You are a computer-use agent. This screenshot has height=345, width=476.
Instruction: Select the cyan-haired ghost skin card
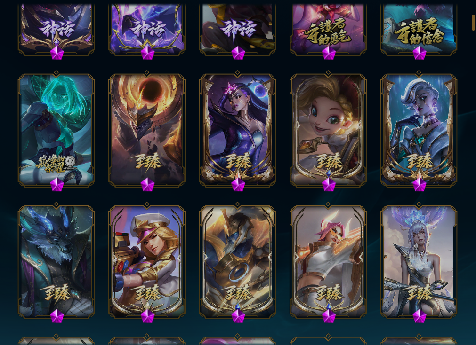tap(56, 130)
